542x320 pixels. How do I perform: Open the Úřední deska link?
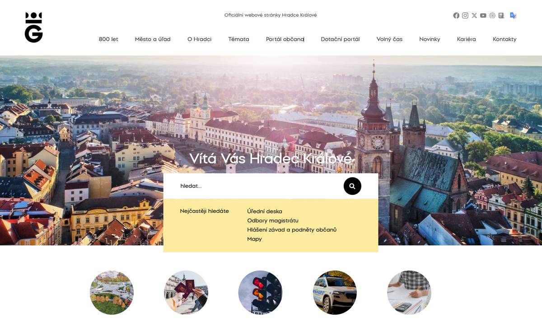pyautogui.click(x=264, y=211)
